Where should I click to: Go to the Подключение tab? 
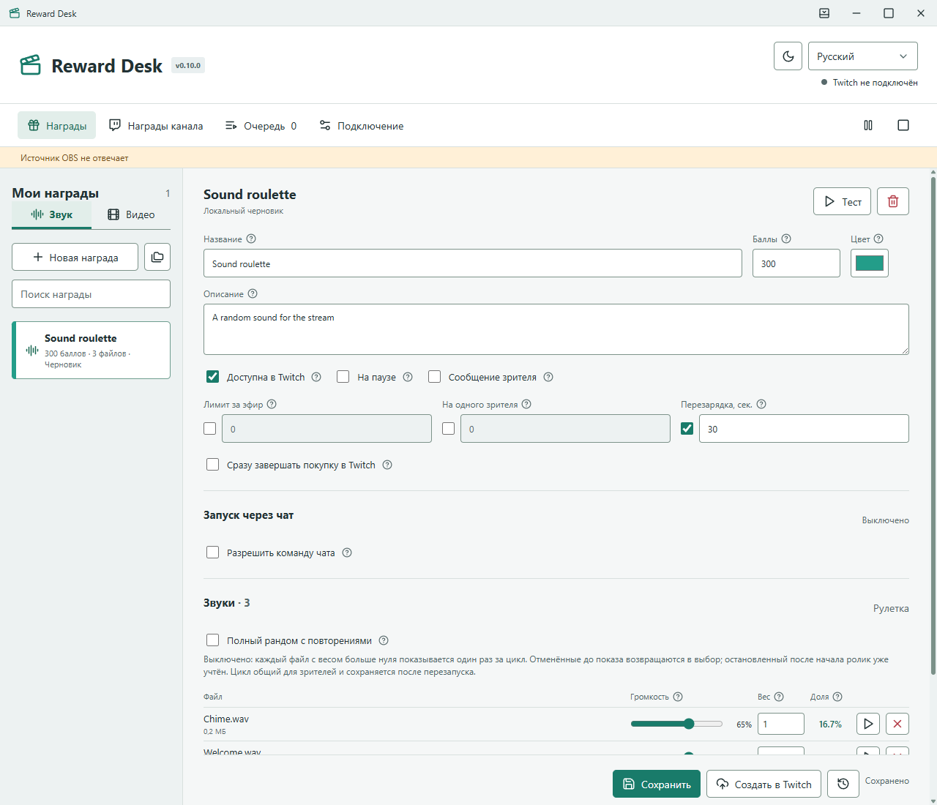tap(362, 125)
